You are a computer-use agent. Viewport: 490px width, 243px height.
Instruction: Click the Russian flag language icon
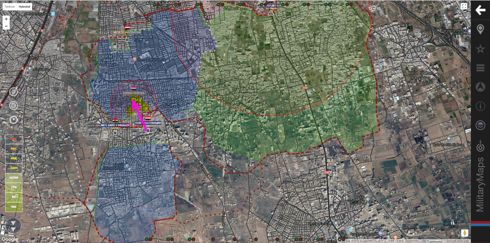(480, 125)
